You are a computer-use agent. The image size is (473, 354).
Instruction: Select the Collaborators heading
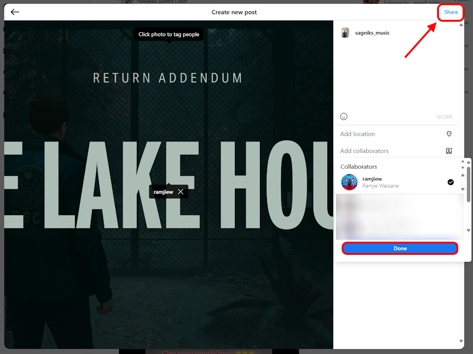(359, 167)
